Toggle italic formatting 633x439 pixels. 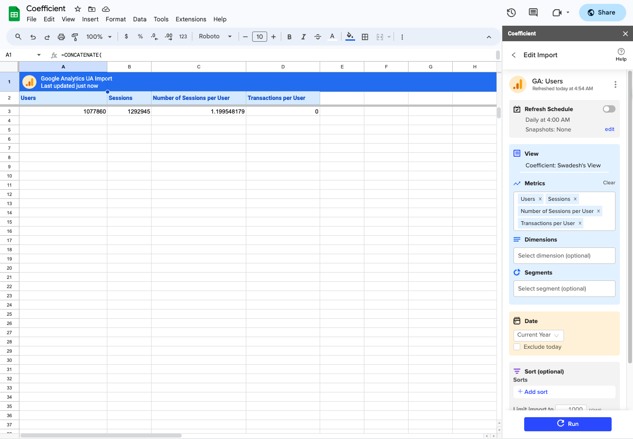coord(304,37)
